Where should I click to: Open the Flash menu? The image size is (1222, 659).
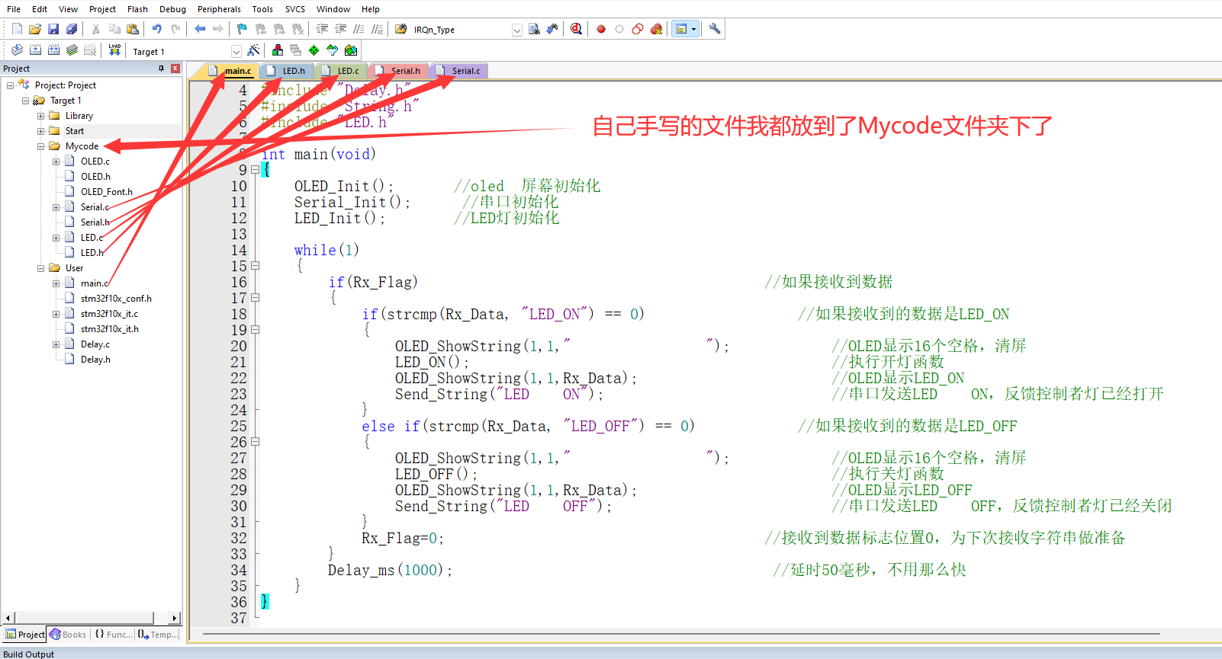137,9
